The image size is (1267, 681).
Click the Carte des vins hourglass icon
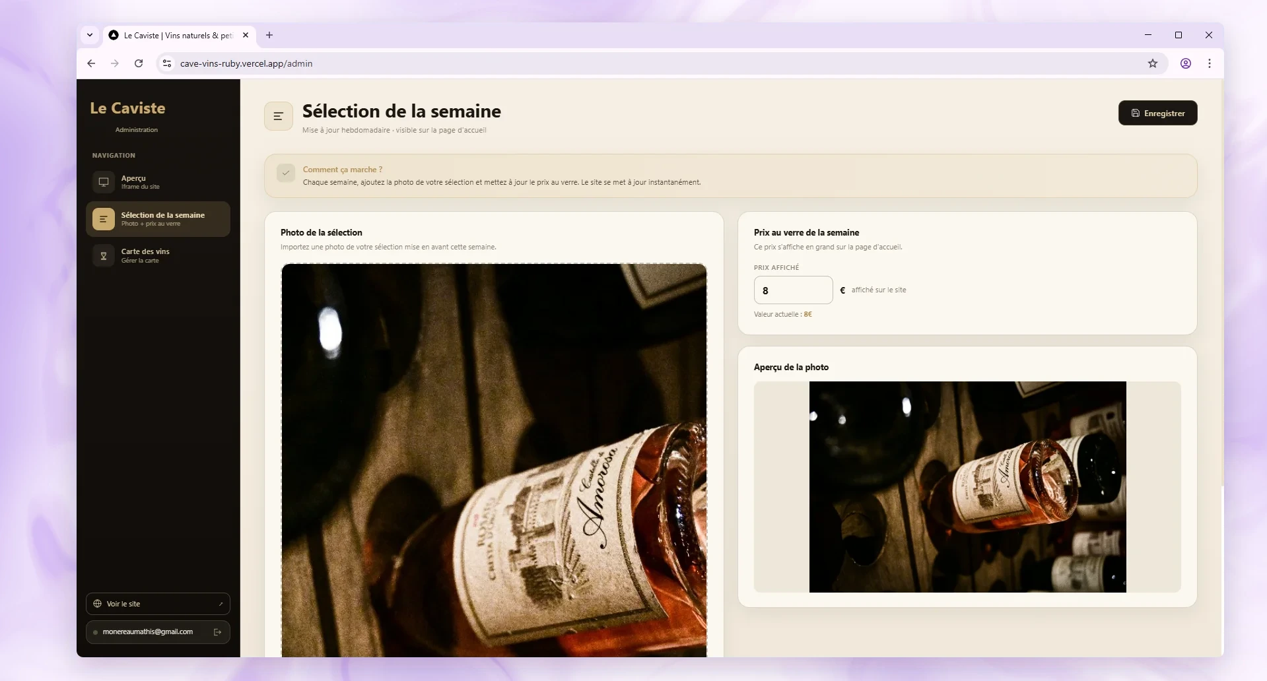point(104,256)
